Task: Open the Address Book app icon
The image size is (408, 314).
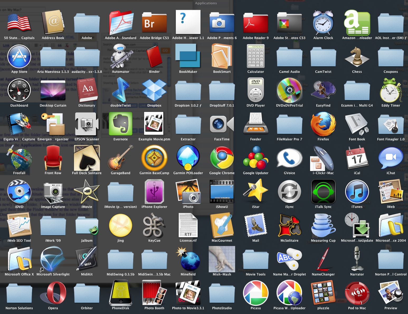Action: tap(53, 22)
